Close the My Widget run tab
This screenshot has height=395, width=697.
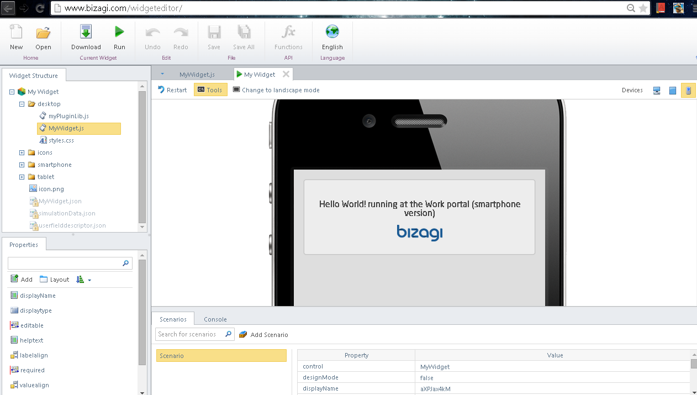(x=286, y=74)
